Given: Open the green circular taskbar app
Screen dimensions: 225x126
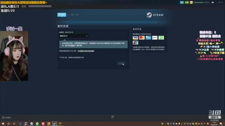Looking at the screenshot, I should tap(37, 124).
